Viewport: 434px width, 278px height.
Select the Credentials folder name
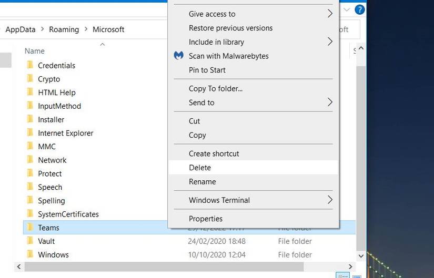pyautogui.click(x=56, y=66)
